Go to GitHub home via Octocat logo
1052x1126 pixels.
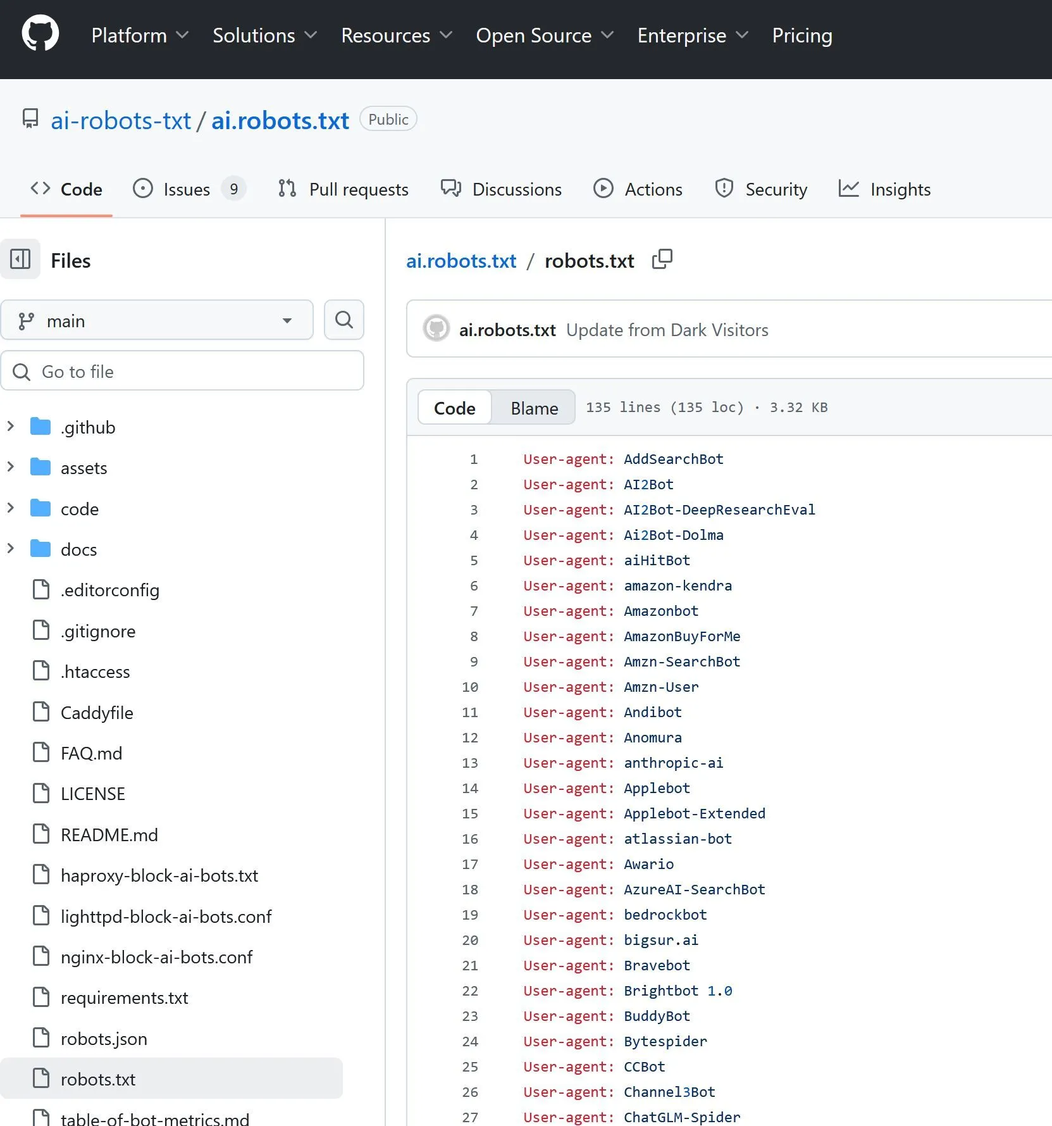pos(40,34)
